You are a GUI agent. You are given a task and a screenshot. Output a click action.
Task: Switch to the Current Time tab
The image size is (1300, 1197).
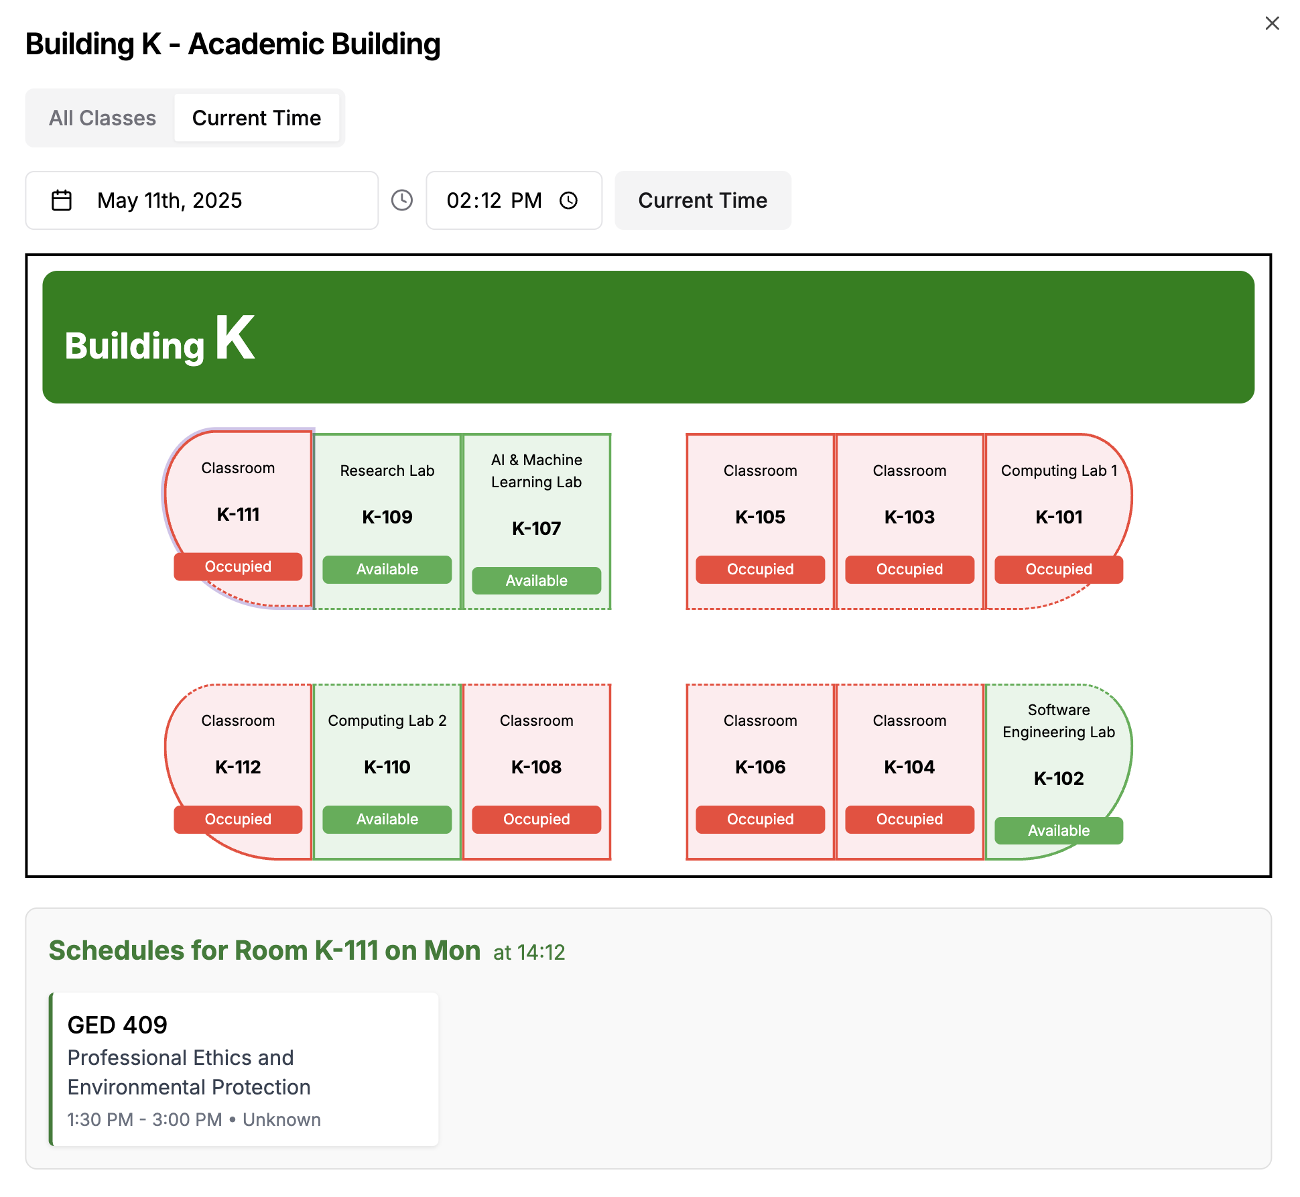click(257, 117)
